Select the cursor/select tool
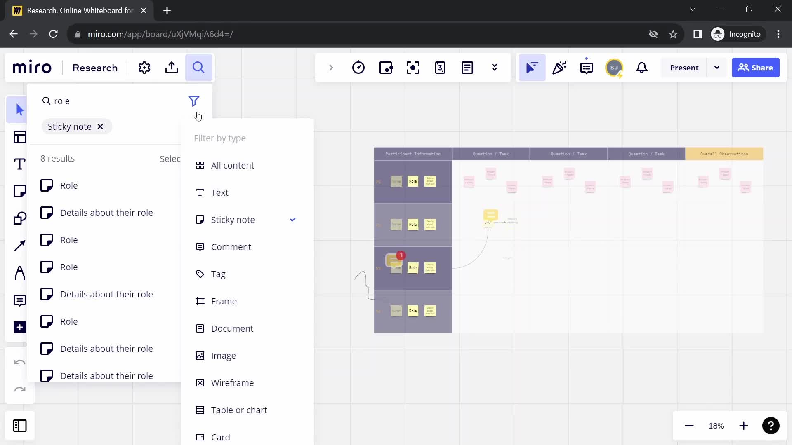 [x=19, y=109]
